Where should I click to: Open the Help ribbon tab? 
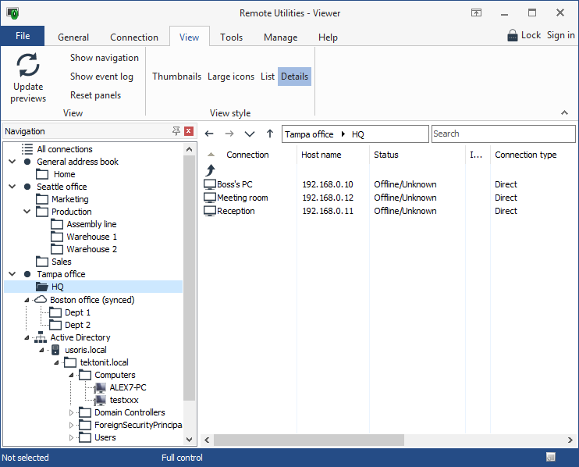328,37
